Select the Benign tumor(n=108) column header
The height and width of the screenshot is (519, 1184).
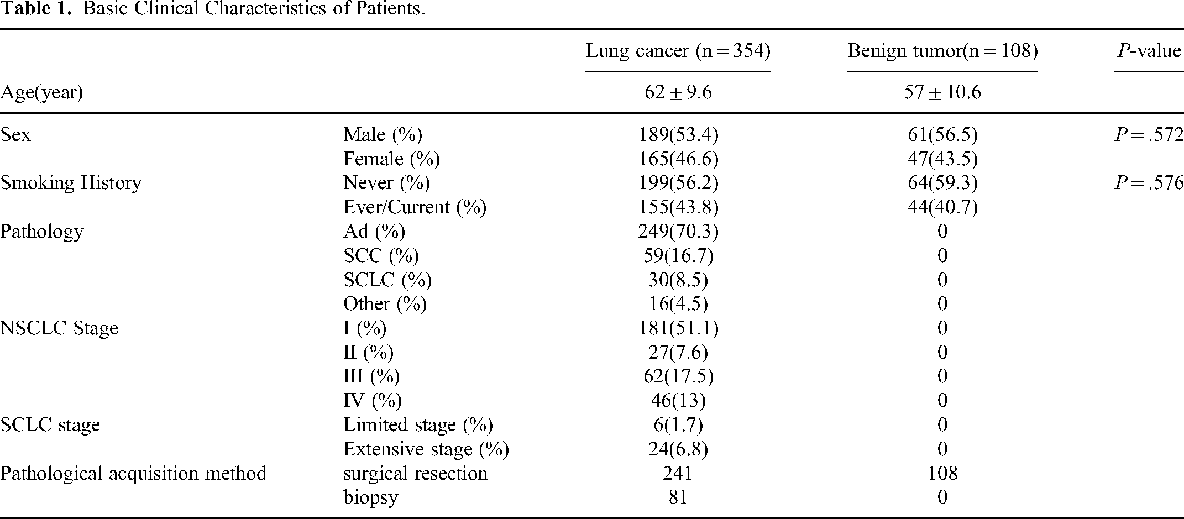(942, 51)
